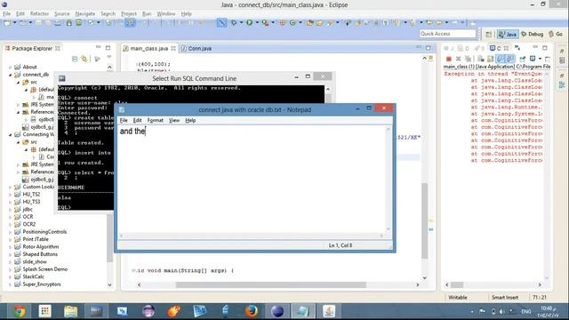The width and height of the screenshot is (569, 320).
Task: Maximize the editor area in Eclipse
Action: (x=429, y=47)
